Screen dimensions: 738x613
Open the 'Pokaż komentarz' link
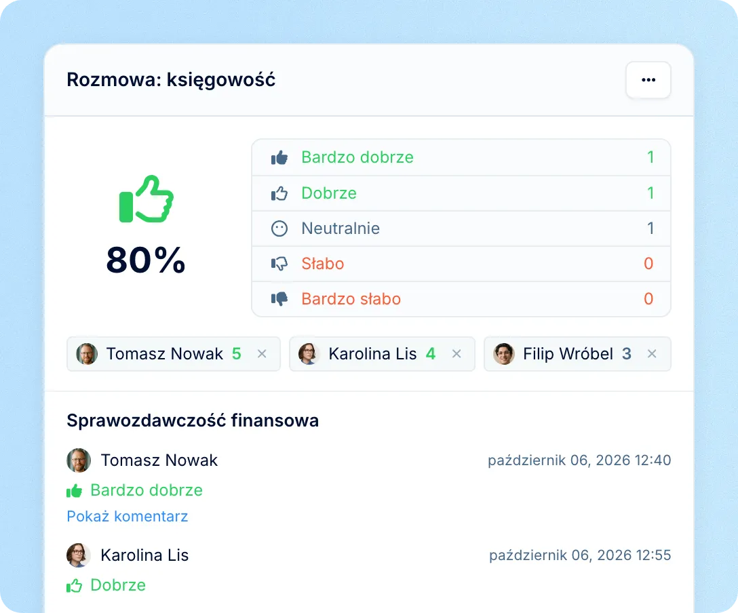tap(127, 517)
